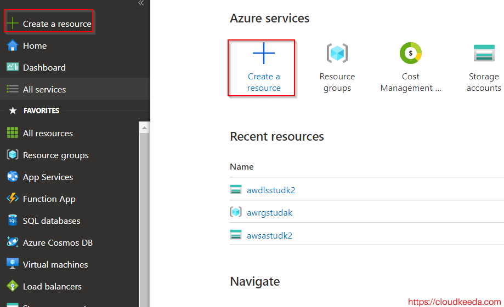504x307 pixels.
Task: Open Function App in sidebar
Action: point(49,199)
